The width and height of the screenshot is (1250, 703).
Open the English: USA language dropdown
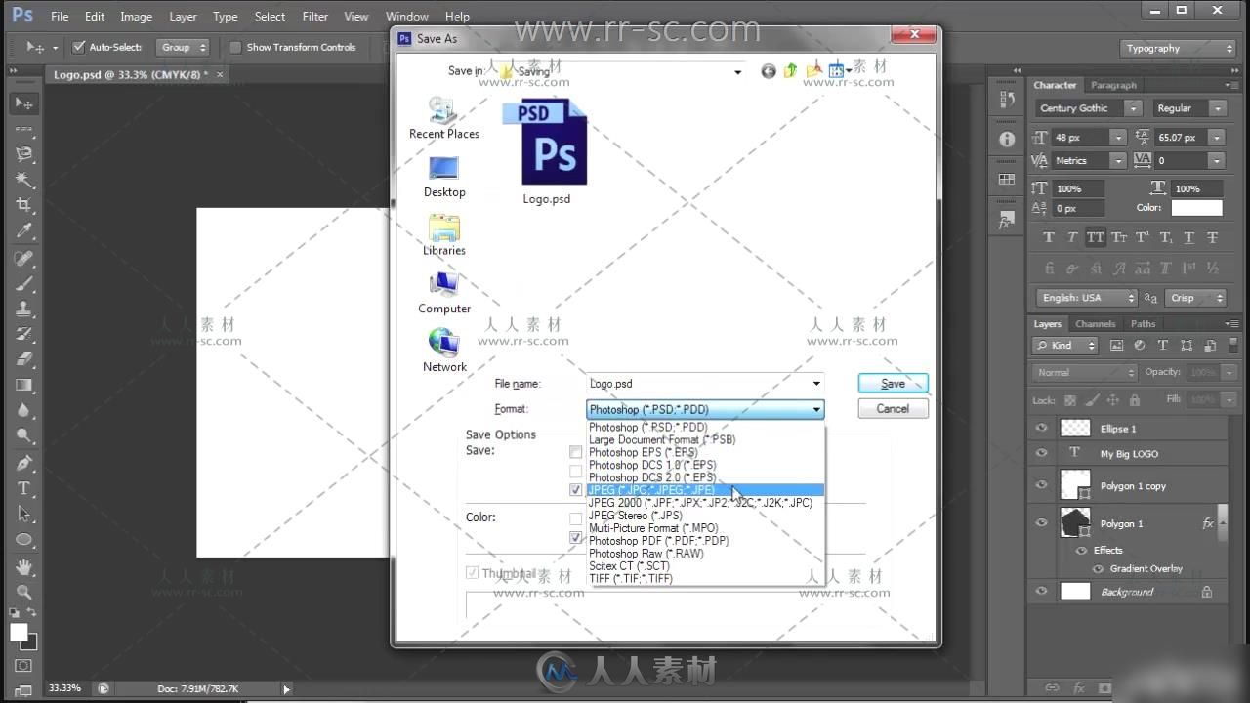click(1087, 298)
